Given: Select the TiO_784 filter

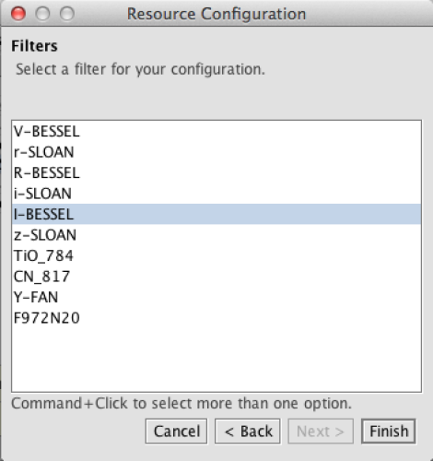Looking at the screenshot, I should pyautogui.click(x=216, y=255).
